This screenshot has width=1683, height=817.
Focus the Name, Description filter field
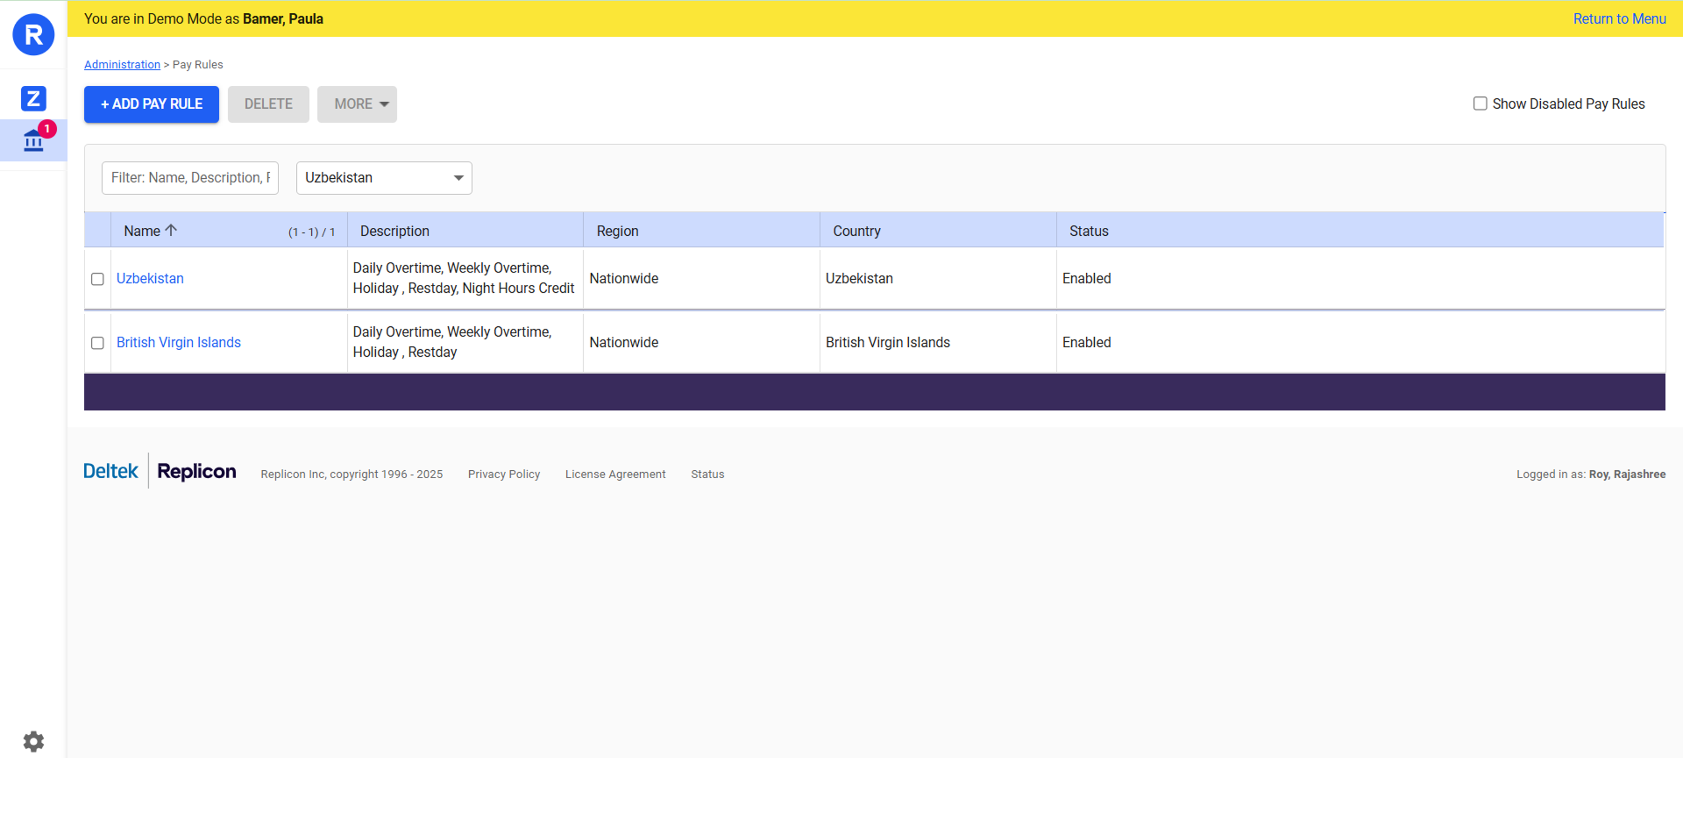pyautogui.click(x=190, y=178)
